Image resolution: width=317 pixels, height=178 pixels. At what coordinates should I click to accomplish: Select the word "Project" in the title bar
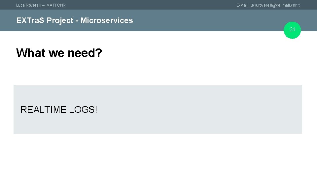60,20
